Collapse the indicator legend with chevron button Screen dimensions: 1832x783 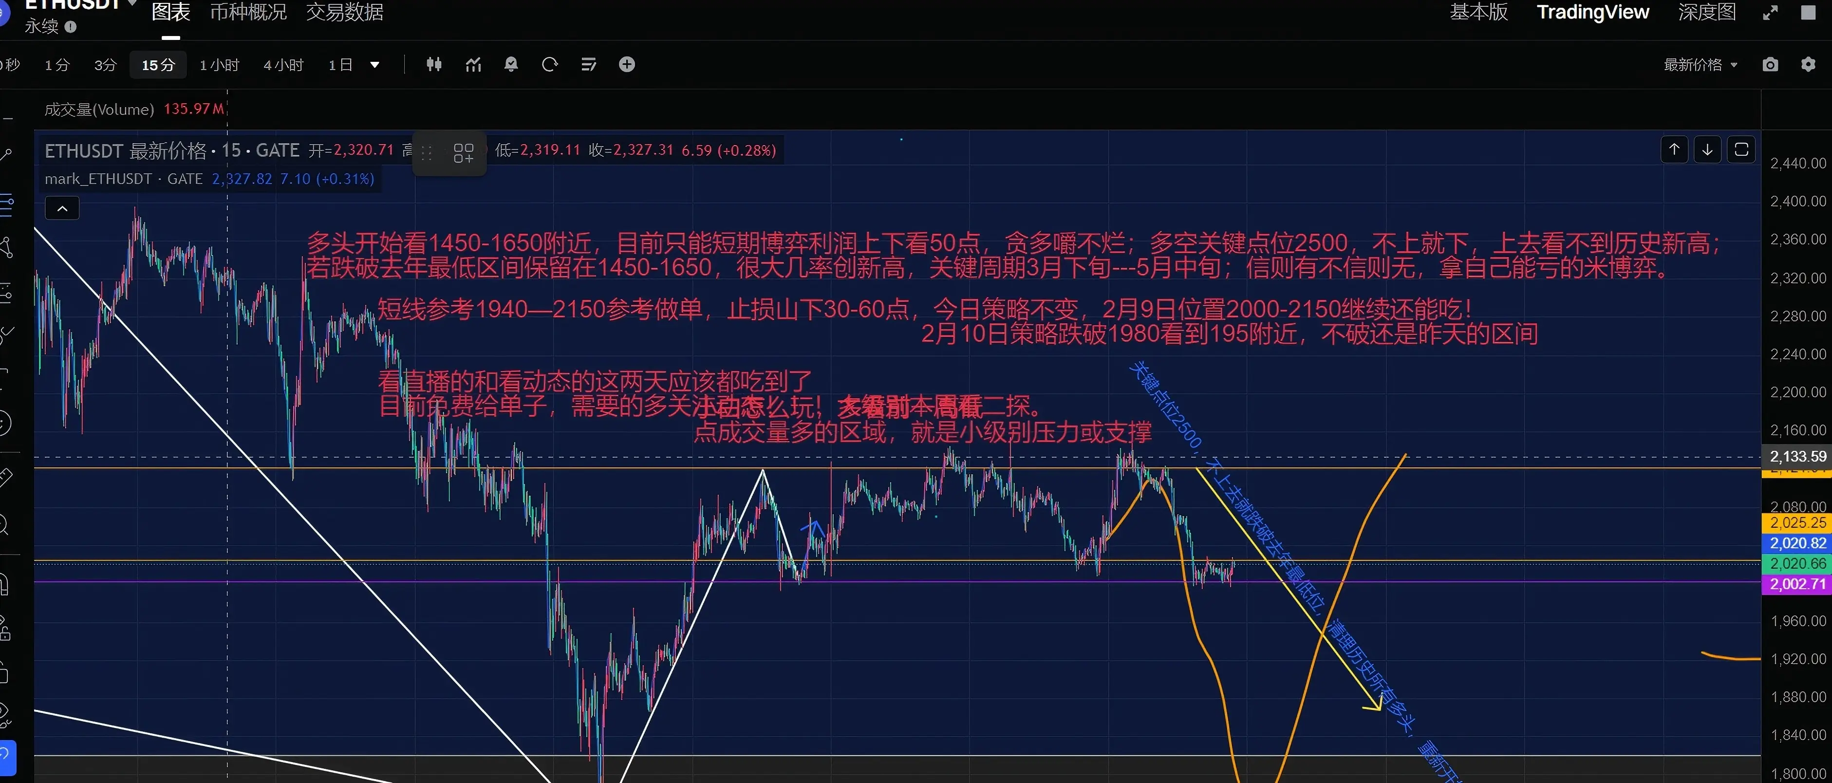pos(62,208)
